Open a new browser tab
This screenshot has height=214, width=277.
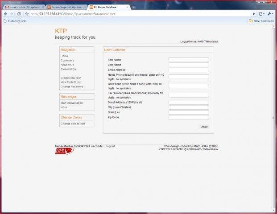(x=134, y=7)
